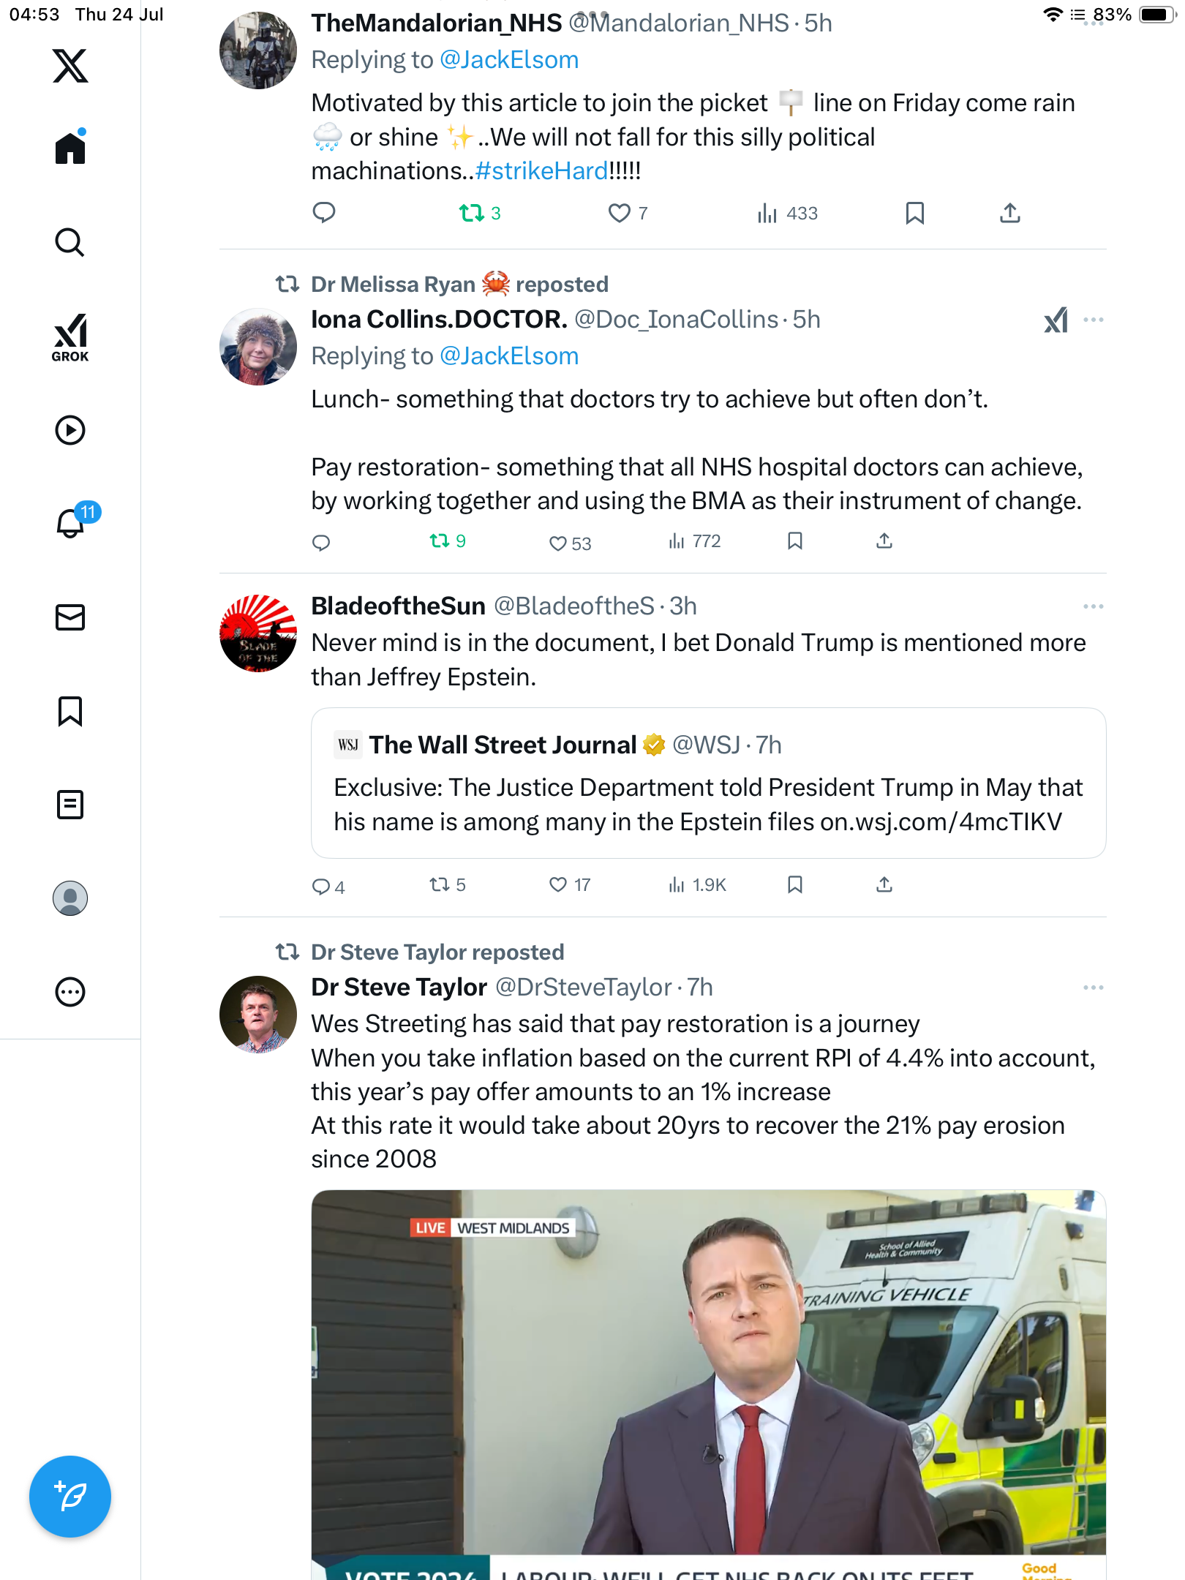Open Grok from the sidebar

click(x=70, y=338)
